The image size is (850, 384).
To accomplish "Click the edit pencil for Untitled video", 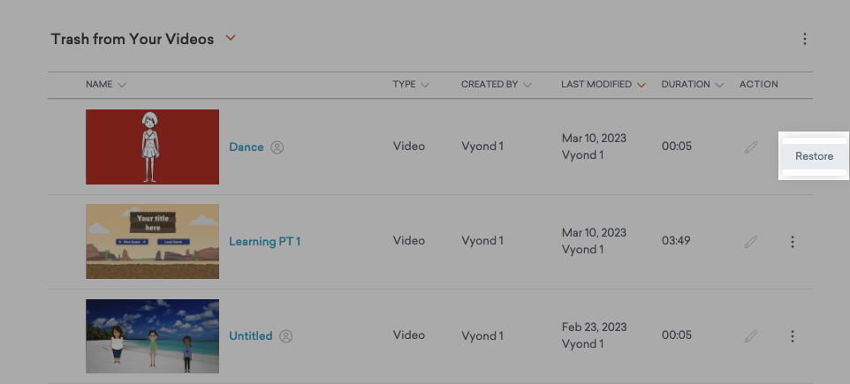I will click(x=751, y=336).
